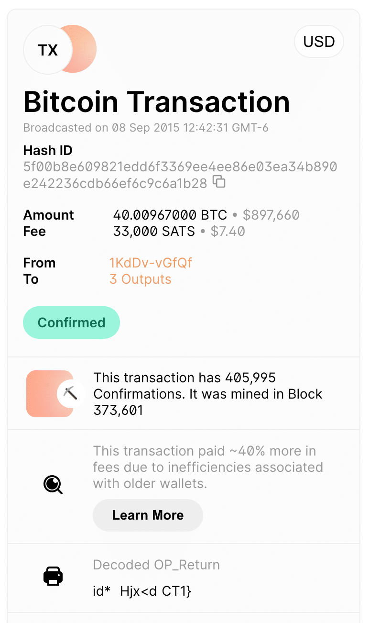Toggle the USD currency switch
Viewport: 369px width, 623px height.
pyautogui.click(x=319, y=42)
